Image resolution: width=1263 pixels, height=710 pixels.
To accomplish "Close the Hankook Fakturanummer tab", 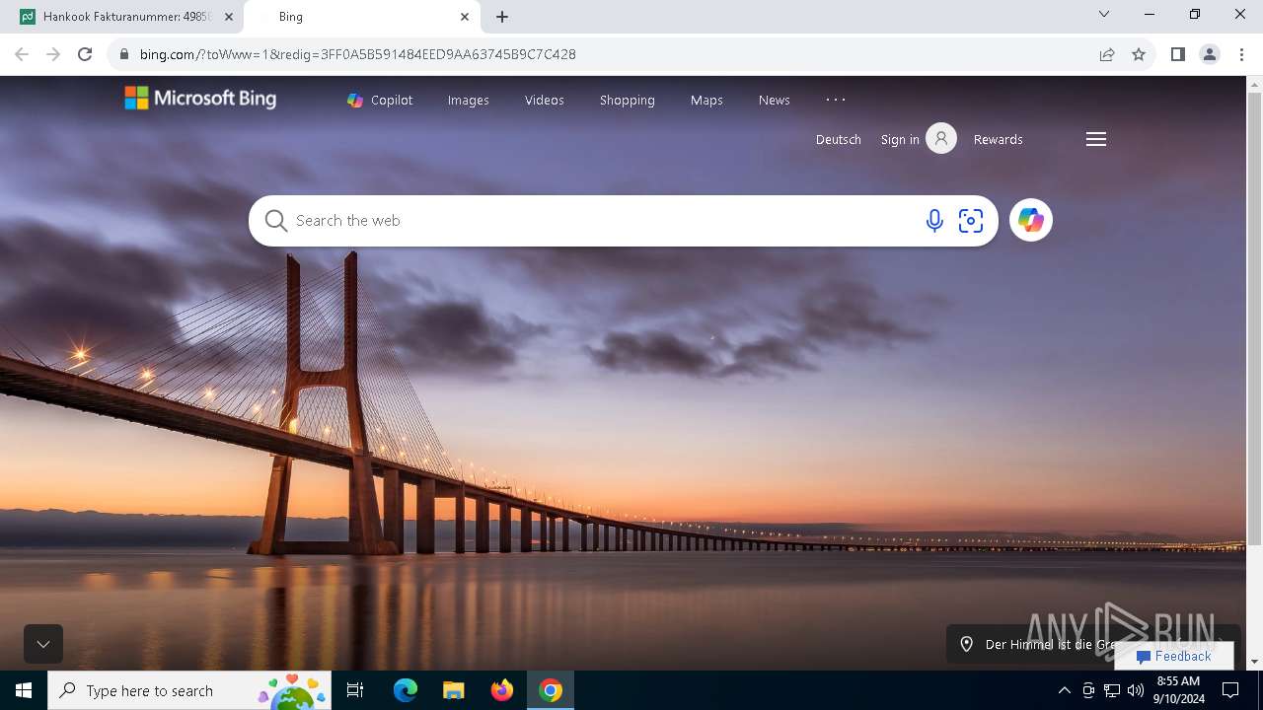I will click(229, 17).
